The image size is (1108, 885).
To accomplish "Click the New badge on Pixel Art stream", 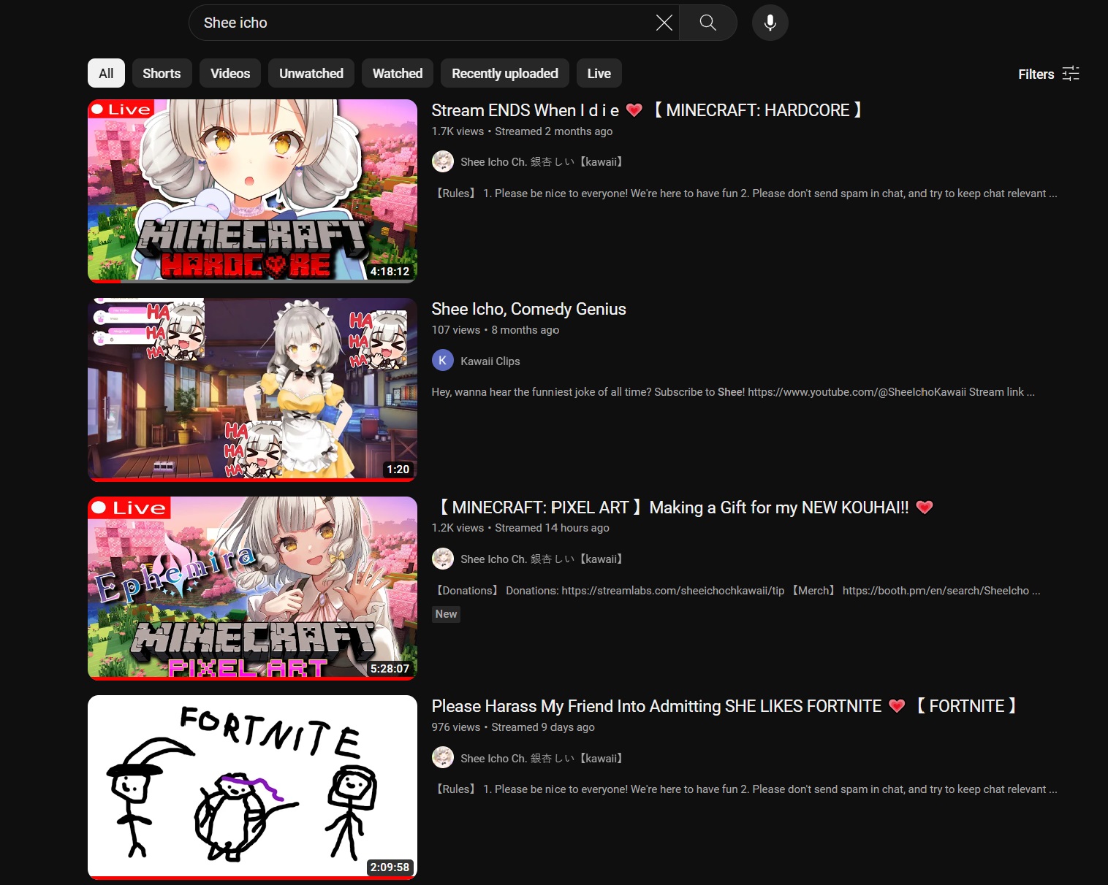I will point(446,614).
